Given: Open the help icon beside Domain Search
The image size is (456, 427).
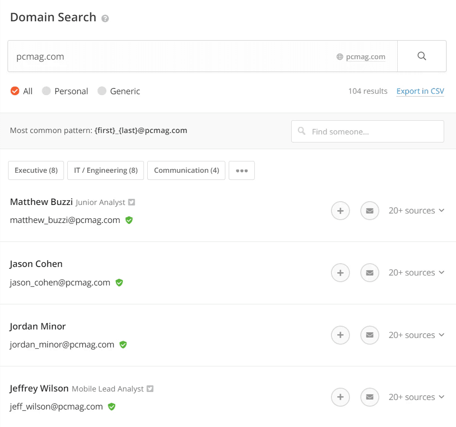Looking at the screenshot, I should pyautogui.click(x=105, y=18).
